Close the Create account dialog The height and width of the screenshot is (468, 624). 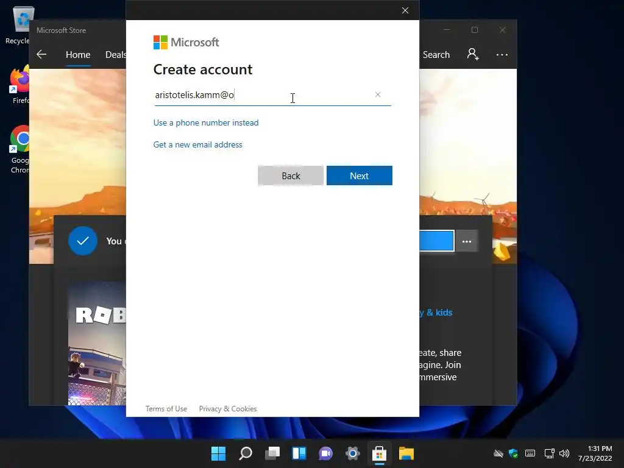coord(405,10)
